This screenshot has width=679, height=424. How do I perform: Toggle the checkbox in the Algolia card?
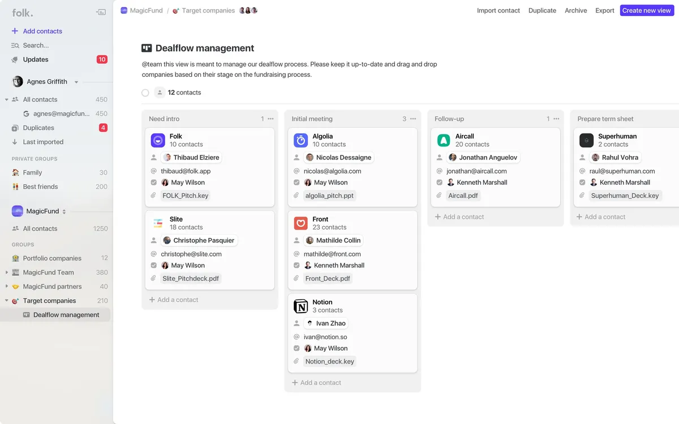pos(296,183)
